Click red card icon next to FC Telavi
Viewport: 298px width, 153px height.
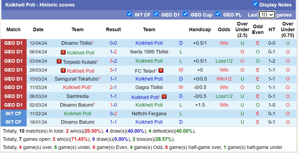161,71
